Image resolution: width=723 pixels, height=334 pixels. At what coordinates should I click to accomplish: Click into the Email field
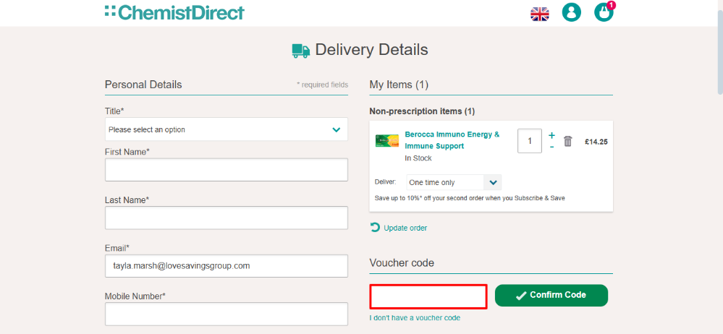click(226, 265)
